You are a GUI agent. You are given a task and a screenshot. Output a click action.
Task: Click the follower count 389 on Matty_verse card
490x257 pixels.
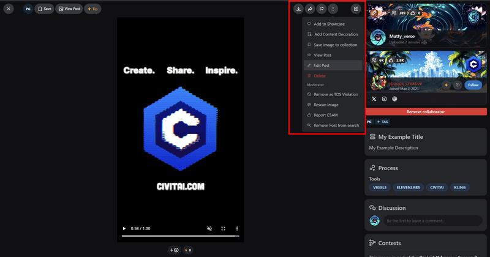[399, 13]
